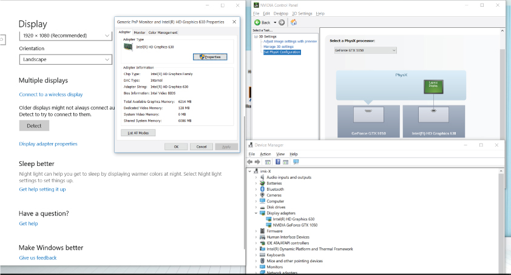Open the Action menu in Device Manager
The width and height of the screenshot is (511, 275).
[265, 154]
